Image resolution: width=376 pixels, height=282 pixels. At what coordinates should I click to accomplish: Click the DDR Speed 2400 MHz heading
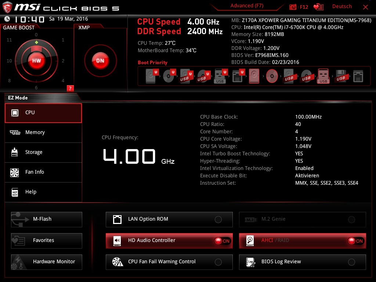coord(180,32)
